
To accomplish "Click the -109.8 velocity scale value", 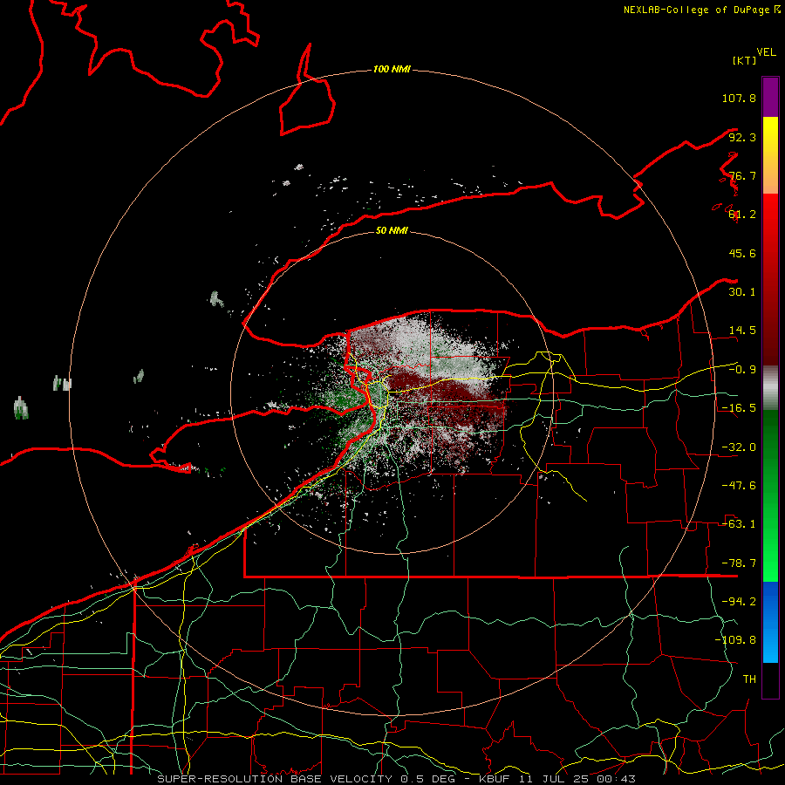I will (x=735, y=640).
